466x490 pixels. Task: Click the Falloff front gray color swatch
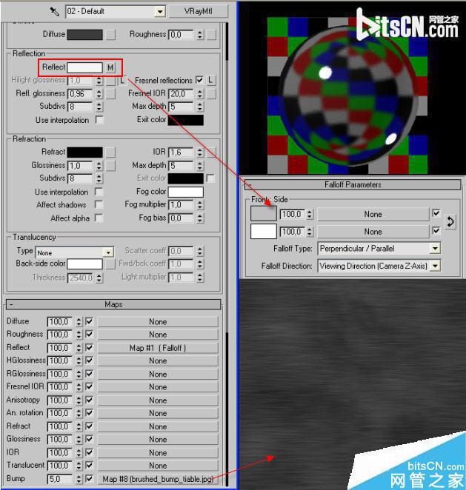263,213
